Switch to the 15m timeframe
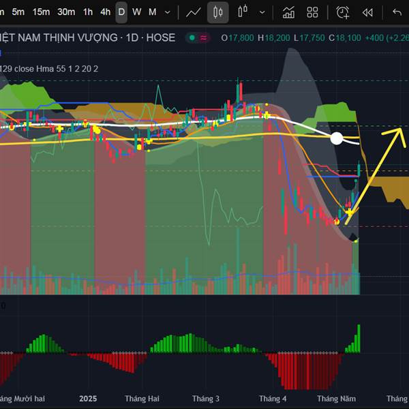The image size is (409, 409). pos(41,12)
